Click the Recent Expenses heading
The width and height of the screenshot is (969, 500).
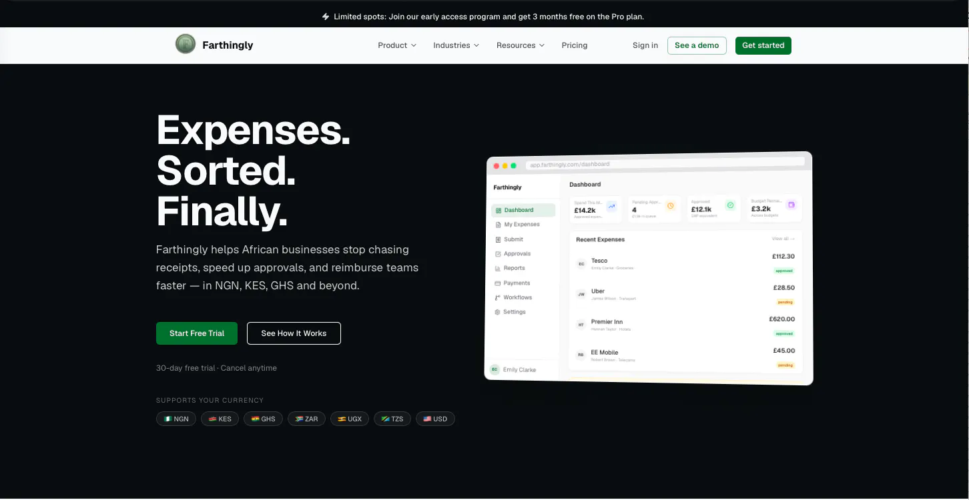[x=601, y=239]
